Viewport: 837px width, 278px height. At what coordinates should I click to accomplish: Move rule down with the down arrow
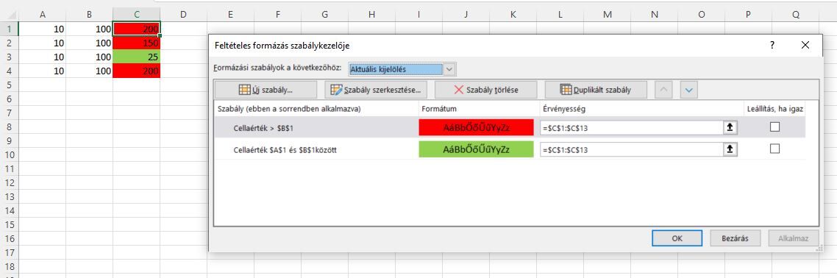click(689, 90)
